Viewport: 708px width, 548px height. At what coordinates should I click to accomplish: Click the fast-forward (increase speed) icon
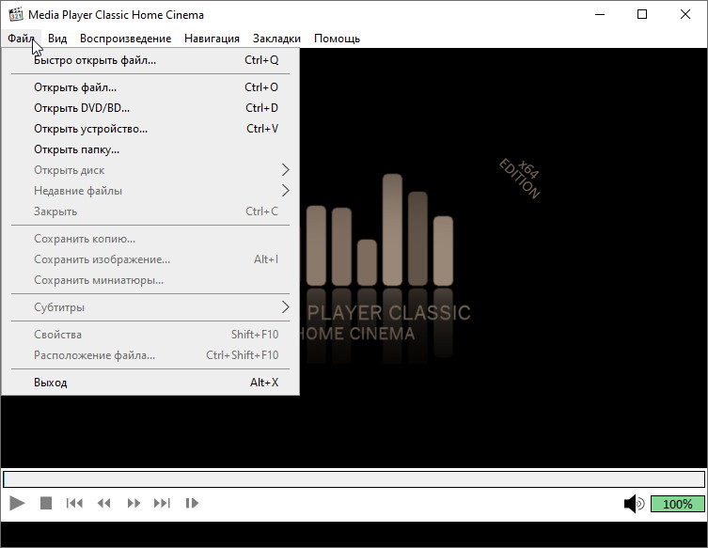click(134, 504)
